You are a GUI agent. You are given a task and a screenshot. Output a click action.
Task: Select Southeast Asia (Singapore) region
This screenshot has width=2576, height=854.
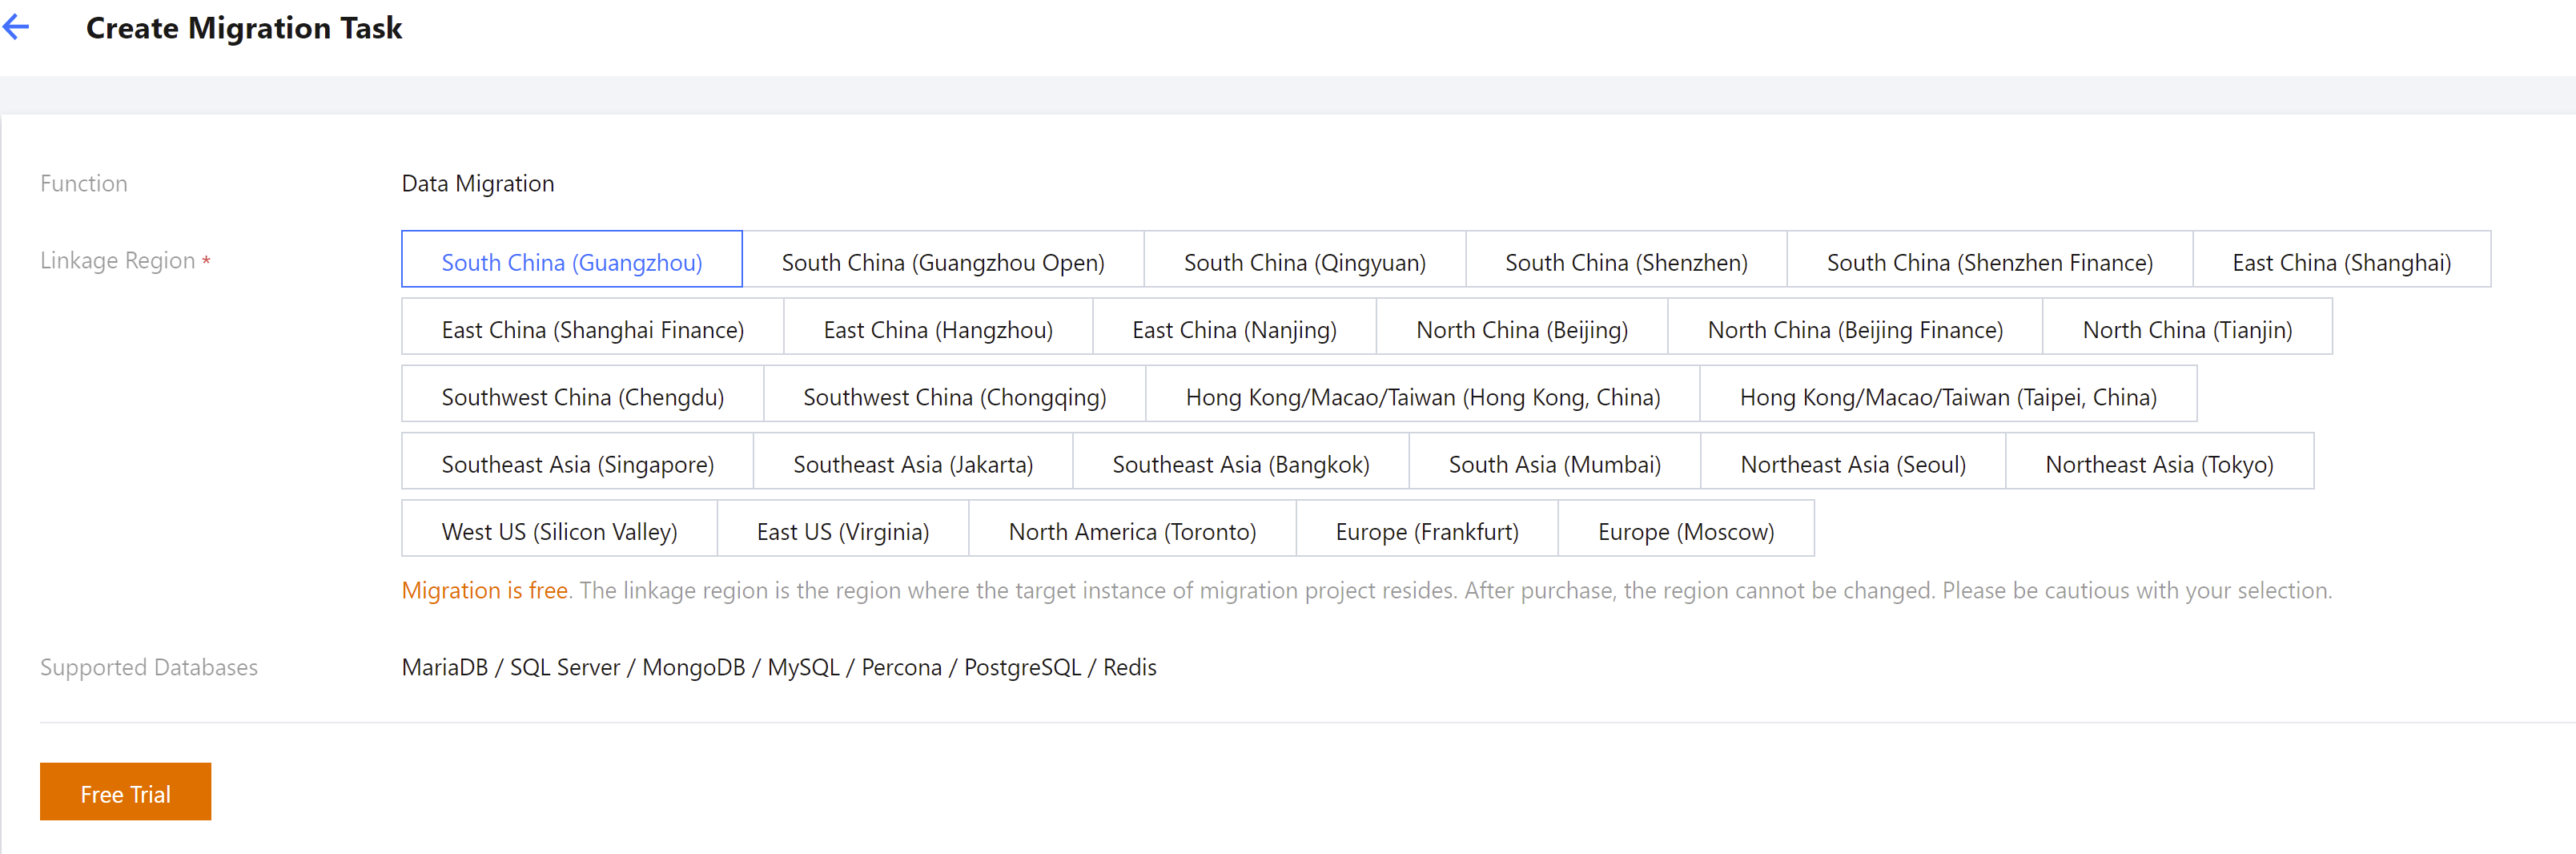coord(578,461)
